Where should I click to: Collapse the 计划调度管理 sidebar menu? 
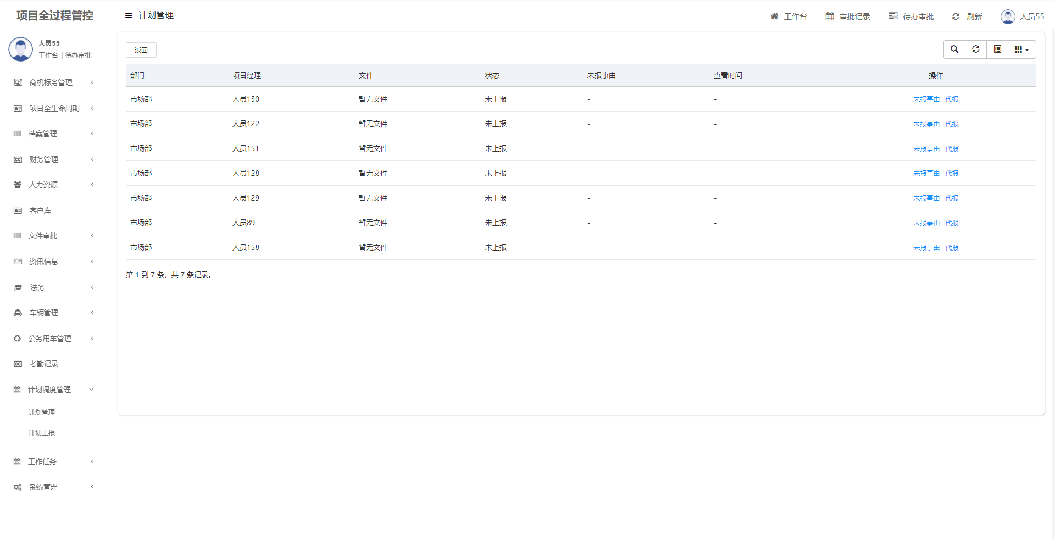(x=49, y=390)
